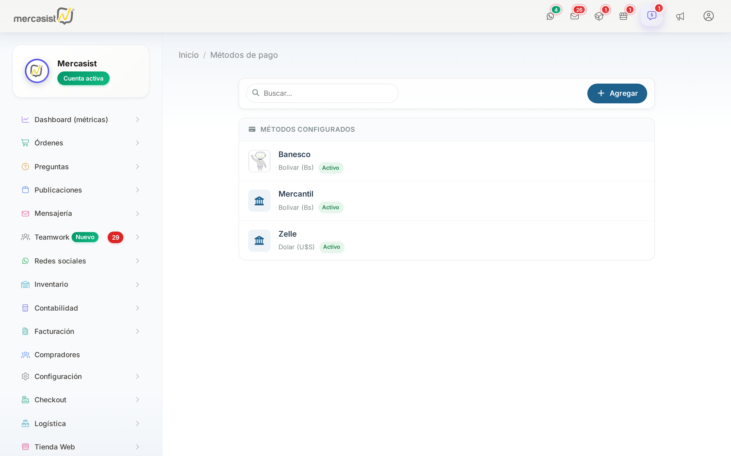
Task: Expand the Checkout chevron
Action: tap(137, 400)
